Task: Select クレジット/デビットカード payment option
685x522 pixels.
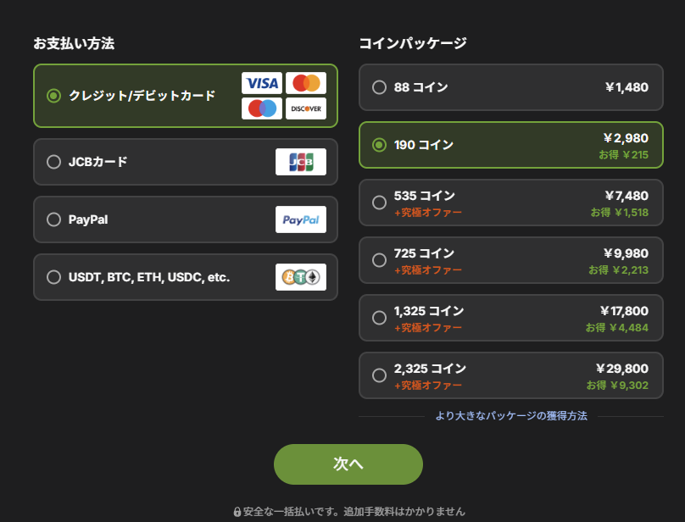Action: pyautogui.click(x=185, y=96)
